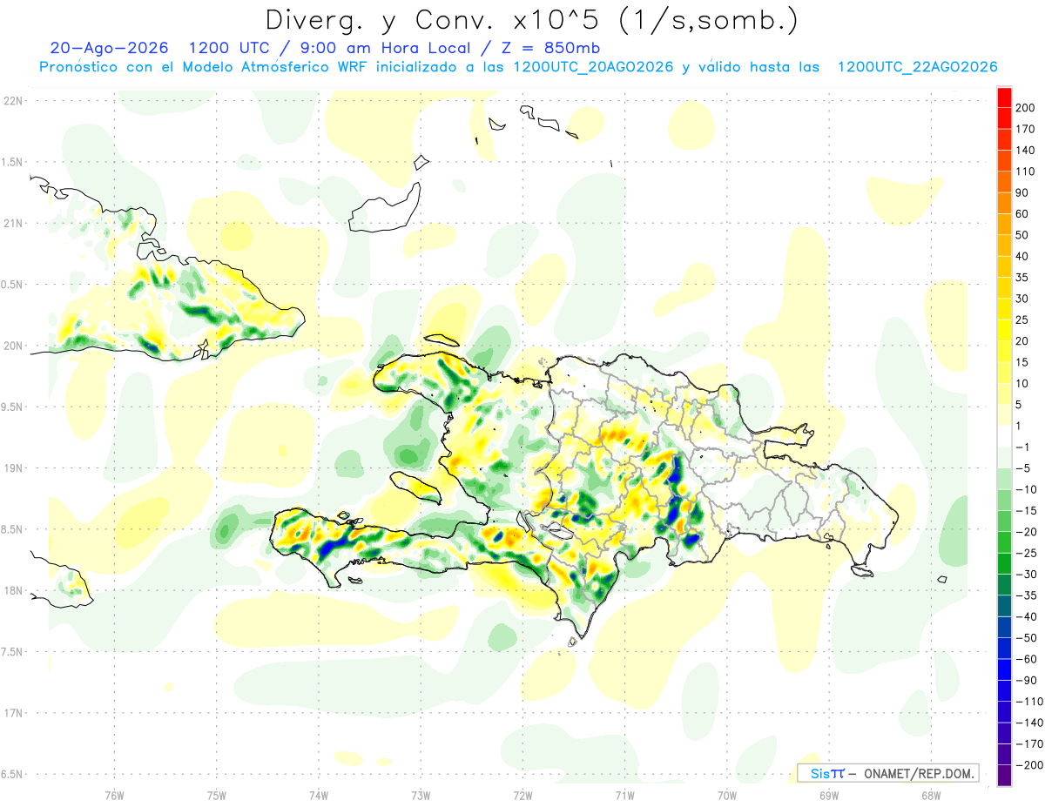The height and width of the screenshot is (807, 1045).
Task: Click negative legend value '-60'
Action: pyautogui.click(x=1026, y=659)
